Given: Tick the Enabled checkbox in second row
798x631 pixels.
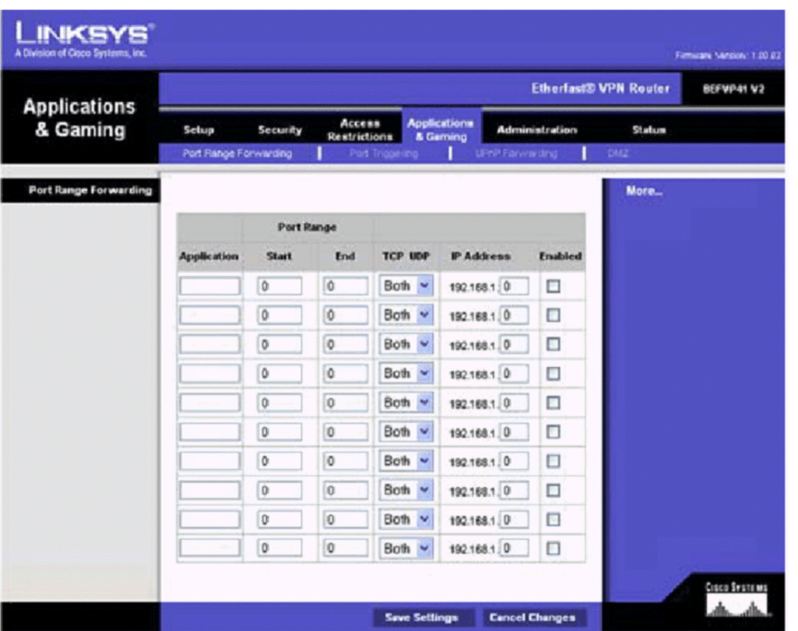Looking at the screenshot, I should pyautogui.click(x=553, y=315).
